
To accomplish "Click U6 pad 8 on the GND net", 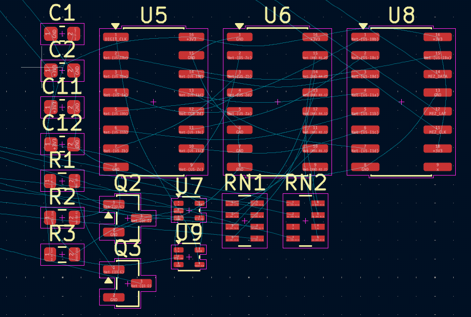I will click(240, 167).
